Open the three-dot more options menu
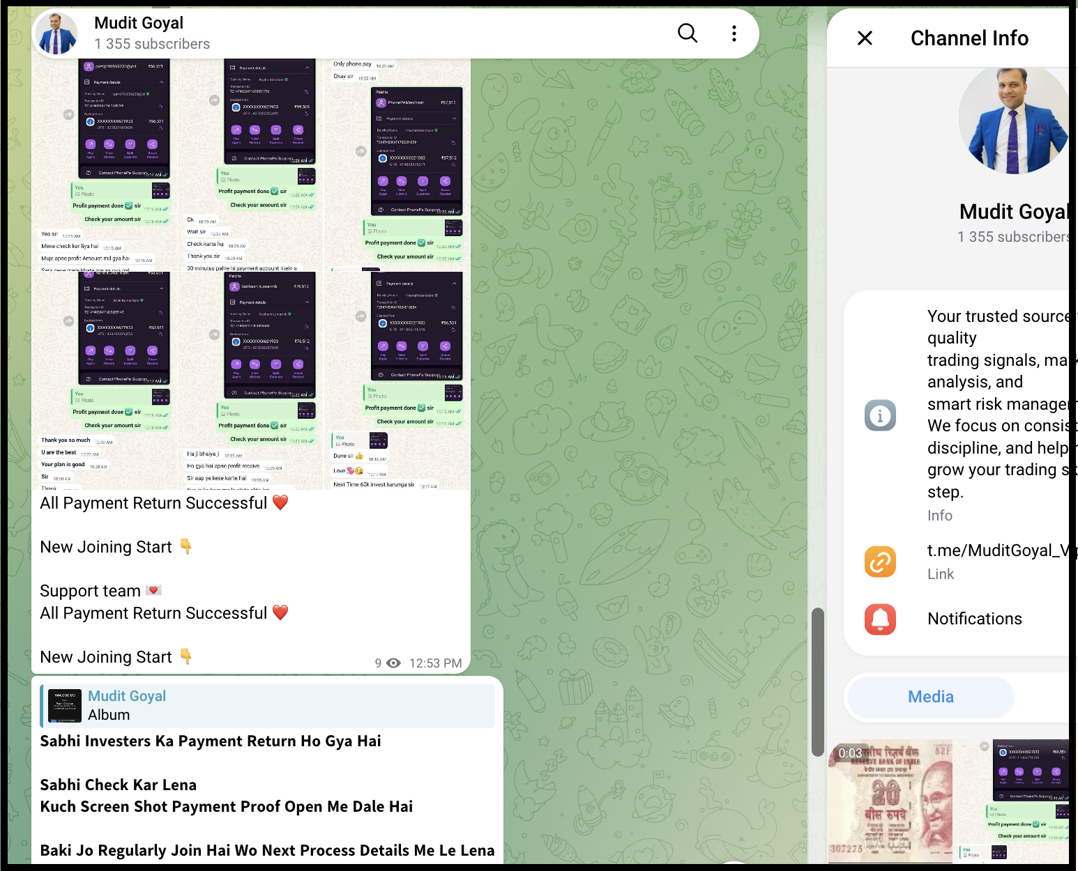 tap(734, 33)
